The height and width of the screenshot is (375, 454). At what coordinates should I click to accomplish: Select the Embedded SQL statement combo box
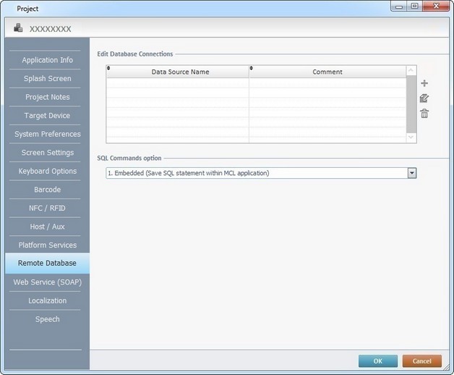click(x=261, y=173)
